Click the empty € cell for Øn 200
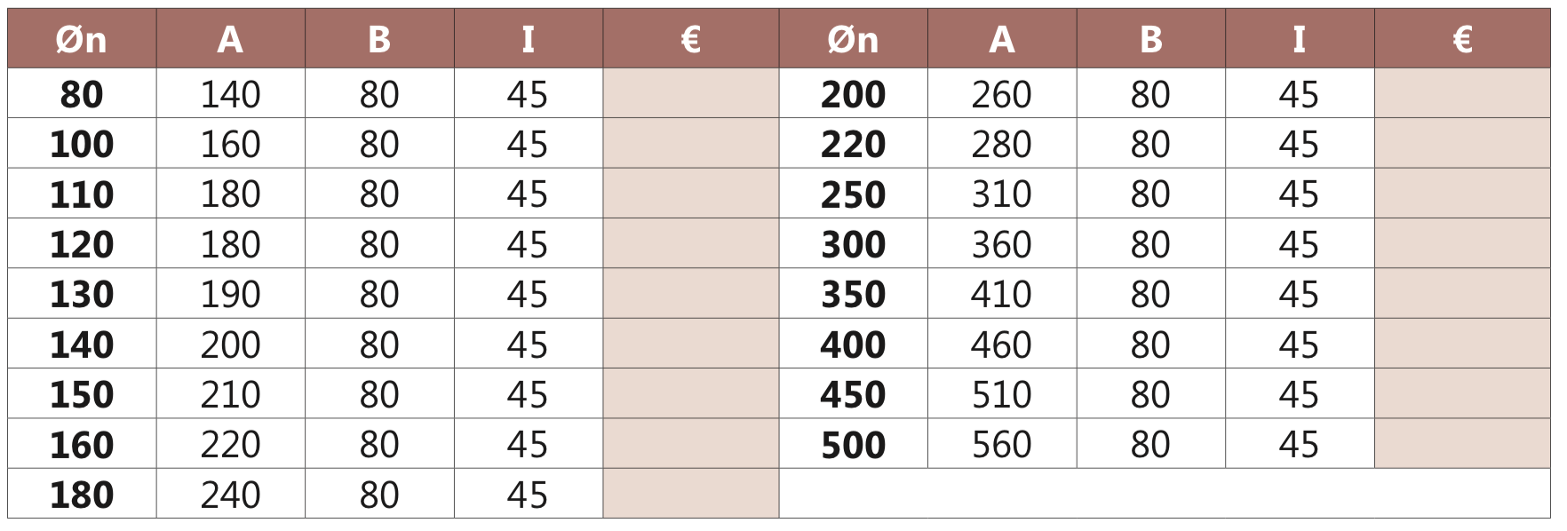The width and height of the screenshot is (1567, 531). pos(1462,93)
